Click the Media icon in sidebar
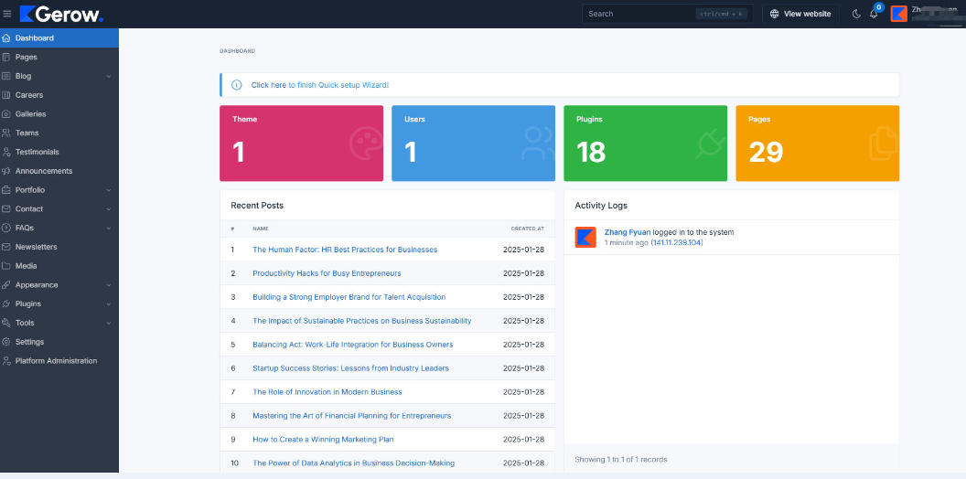This screenshot has height=479, width=966. 6,266
